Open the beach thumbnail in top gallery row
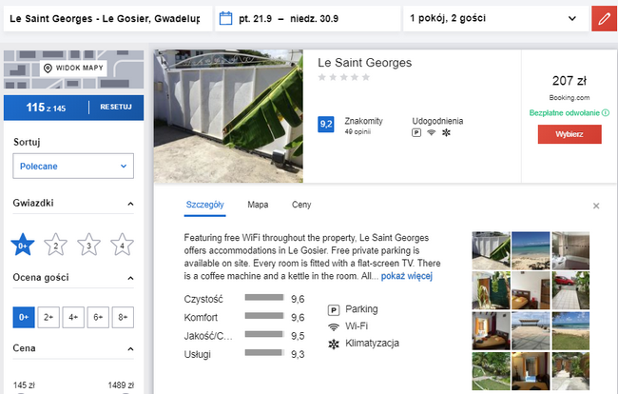Viewport: 618px width, 394px height. [531, 250]
